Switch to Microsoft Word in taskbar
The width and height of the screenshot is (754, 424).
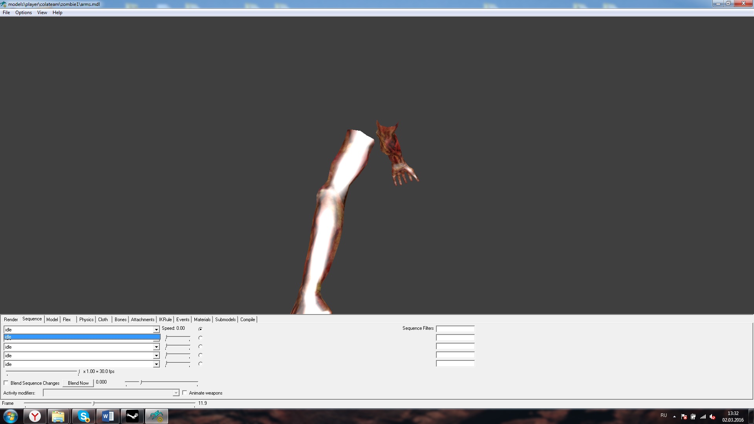point(108,416)
